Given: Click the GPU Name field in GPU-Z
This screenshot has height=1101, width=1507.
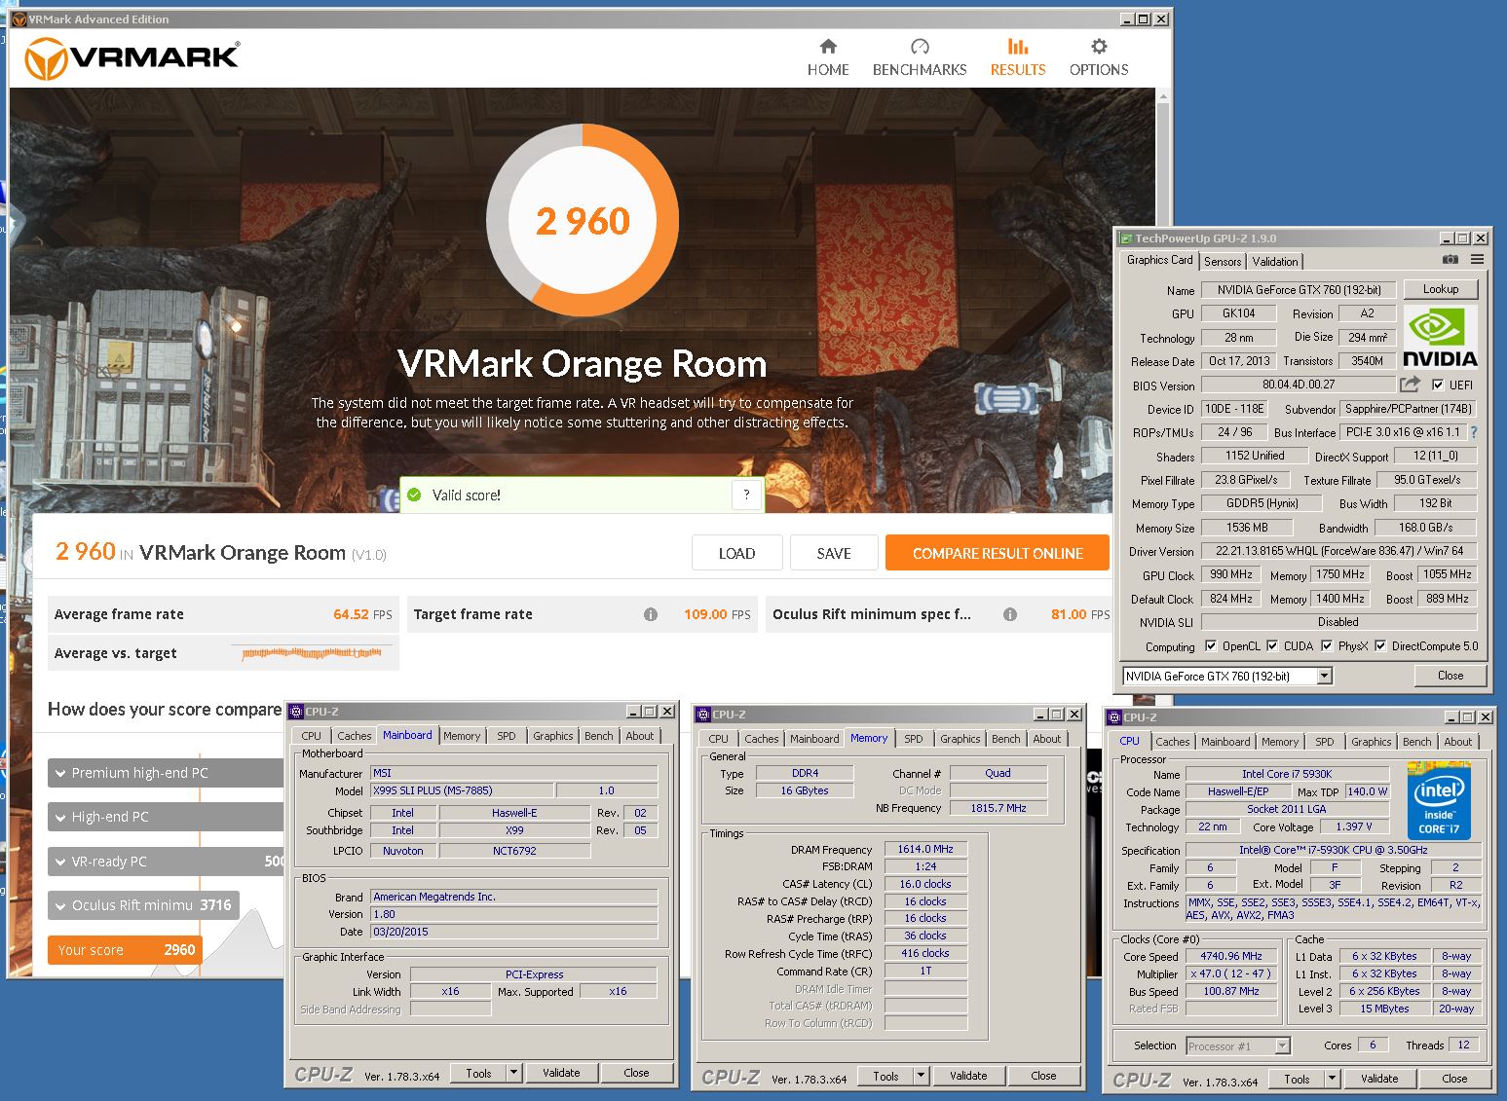Looking at the screenshot, I should pyautogui.click(x=1299, y=289).
